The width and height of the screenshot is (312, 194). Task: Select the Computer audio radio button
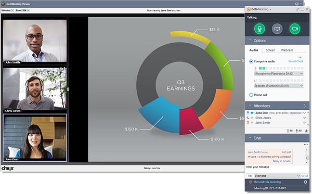coord(251,61)
